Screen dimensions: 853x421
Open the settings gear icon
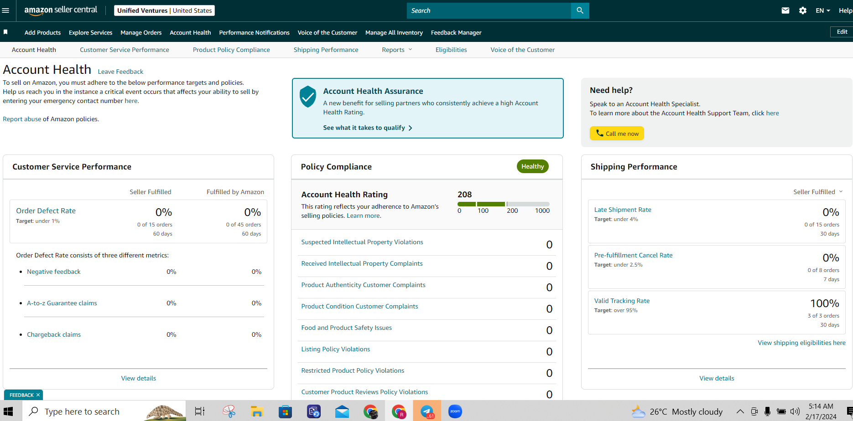click(803, 10)
